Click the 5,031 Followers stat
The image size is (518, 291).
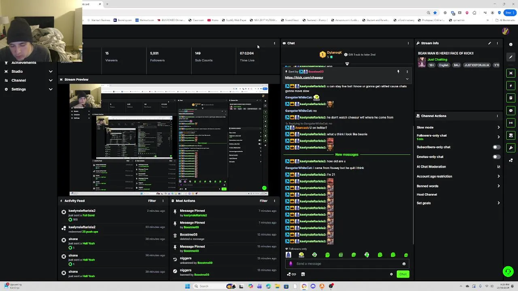(x=157, y=57)
